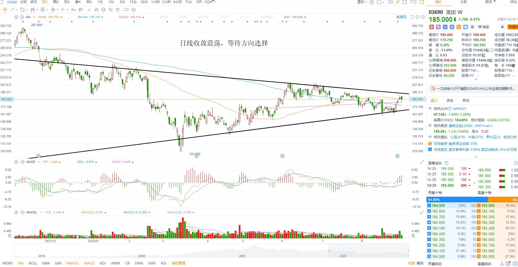Screen dimensions: 518x267
Task: Click the Hong Kong market badge icon
Action: 432,27
